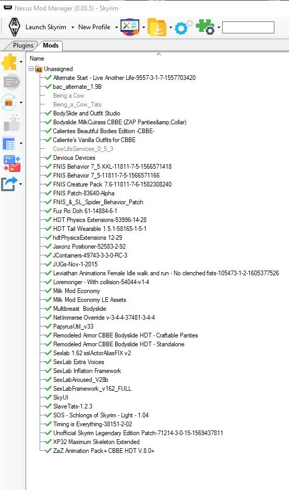Select the Being_a_Cow_Tats mod row
Image resolution: width=289 pixels, height=490 pixels.
pos(77,104)
